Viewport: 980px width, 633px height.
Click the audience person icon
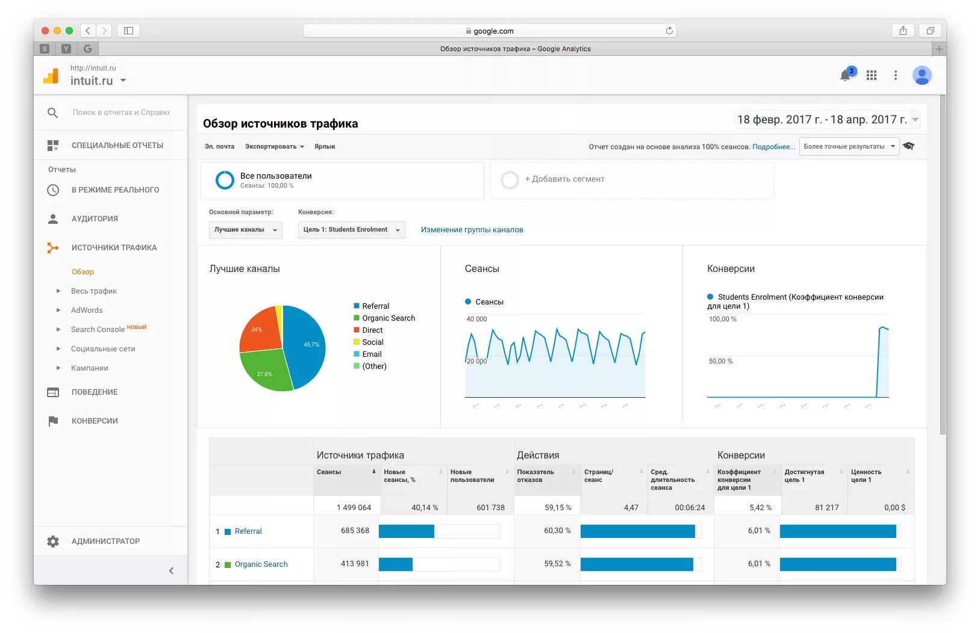pyautogui.click(x=53, y=219)
